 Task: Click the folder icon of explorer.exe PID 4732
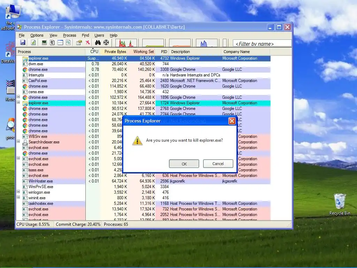click(x=25, y=58)
